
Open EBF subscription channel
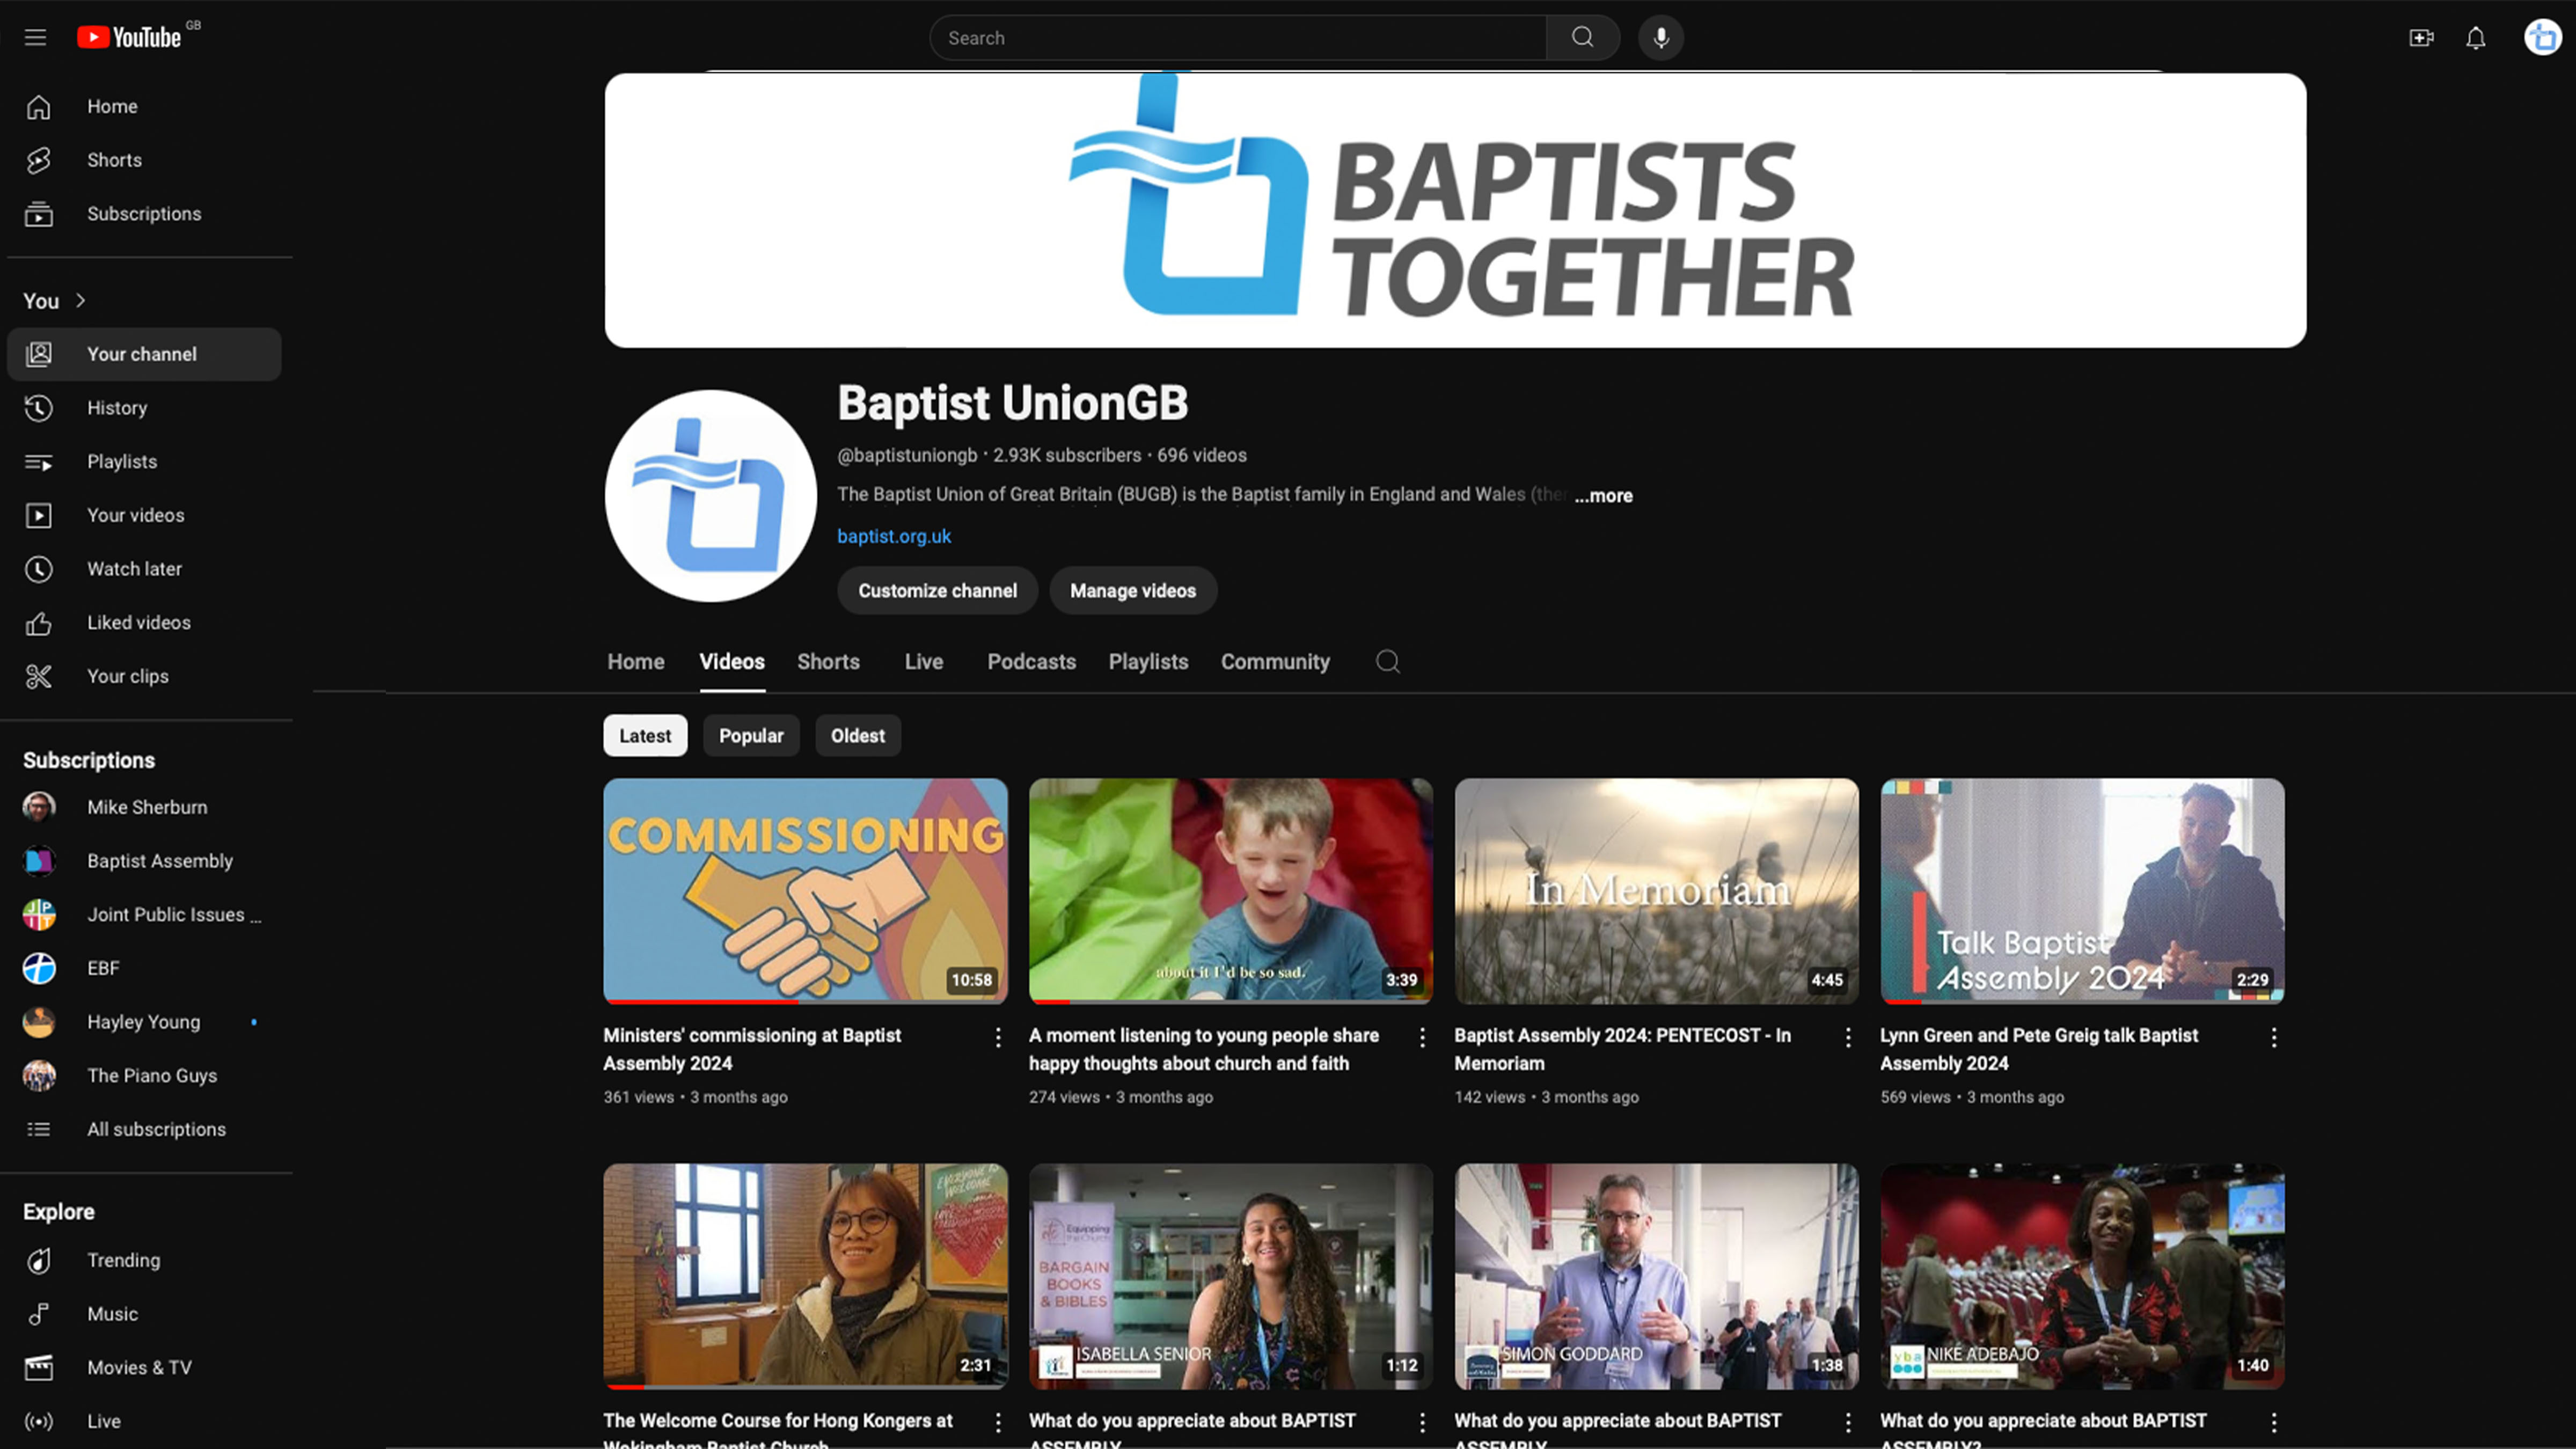point(144,968)
